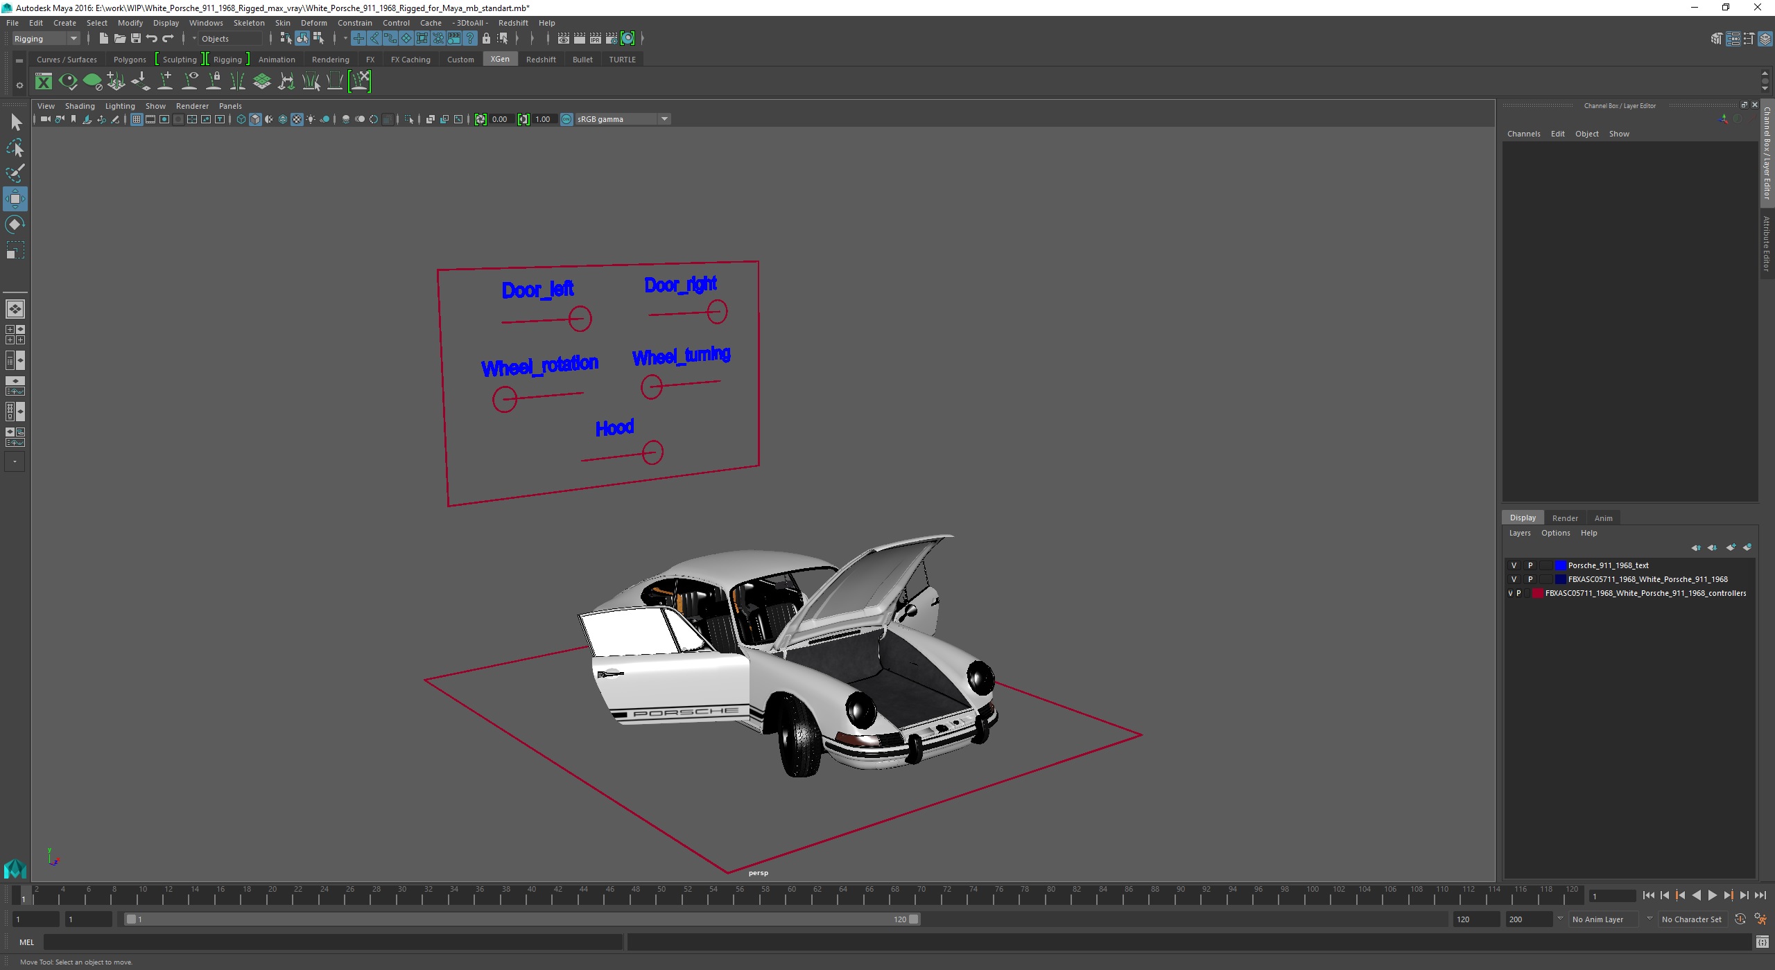This screenshot has height=970, width=1775.
Task: Click red color swatch of controllers layer
Action: (x=1538, y=593)
